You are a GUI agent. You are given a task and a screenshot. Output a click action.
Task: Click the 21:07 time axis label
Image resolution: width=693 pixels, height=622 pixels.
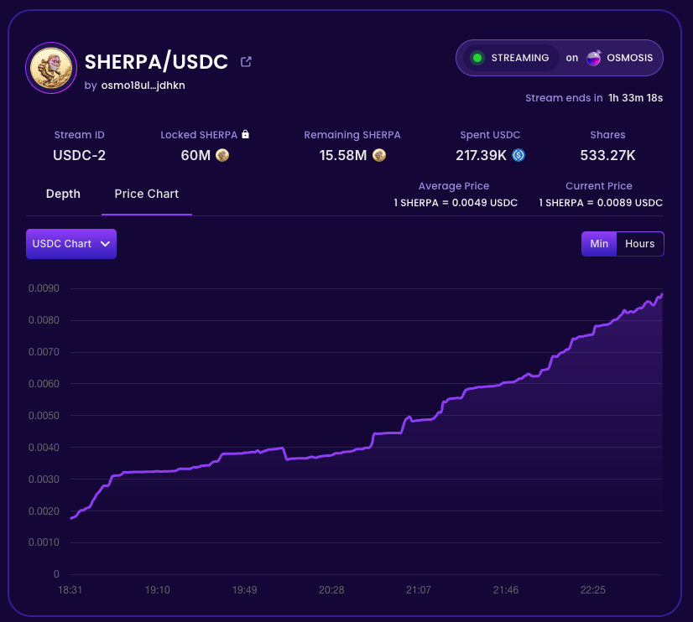pyautogui.click(x=419, y=590)
